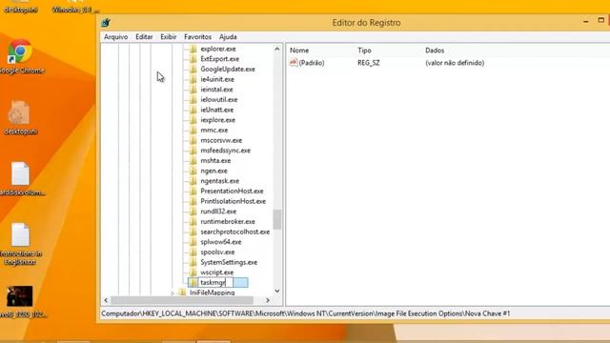The height and width of the screenshot is (343, 610).
Task: Minimize the Editor do Registro window
Action: click(586, 22)
